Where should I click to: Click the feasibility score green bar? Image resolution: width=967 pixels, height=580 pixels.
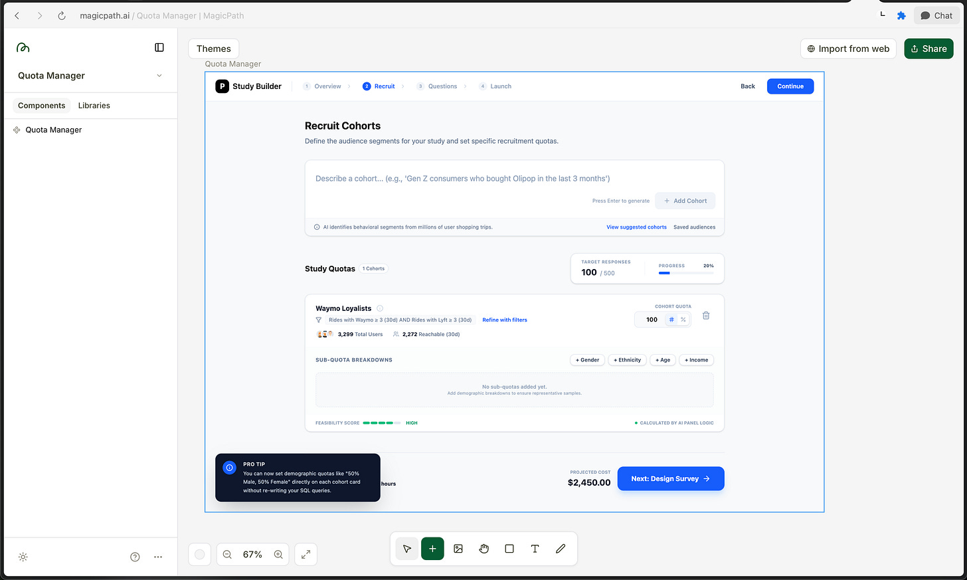(x=382, y=423)
